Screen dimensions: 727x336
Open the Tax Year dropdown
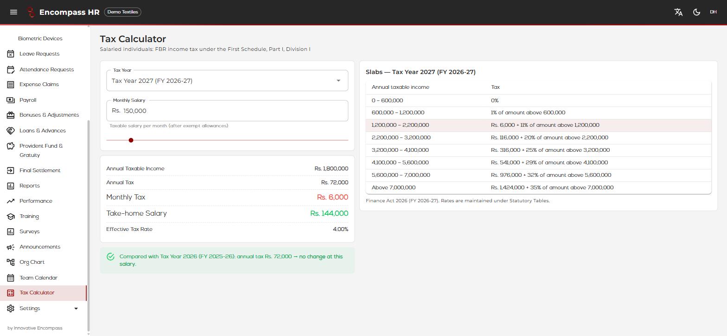coord(227,81)
